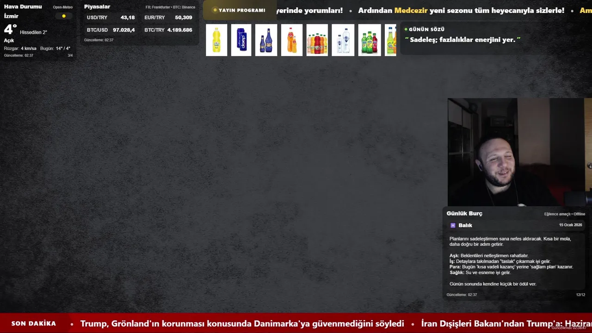Select the green and red soda bottles thumbnail
Image resolution: width=592 pixels, height=333 pixels.
point(370,40)
